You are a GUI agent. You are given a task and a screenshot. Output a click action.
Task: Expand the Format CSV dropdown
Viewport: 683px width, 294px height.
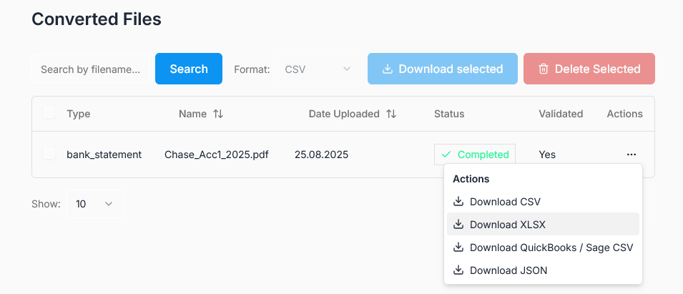[x=318, y=69]
